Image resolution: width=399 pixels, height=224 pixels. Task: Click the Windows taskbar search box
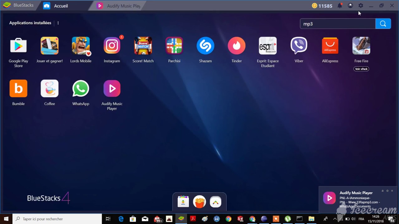57,219
